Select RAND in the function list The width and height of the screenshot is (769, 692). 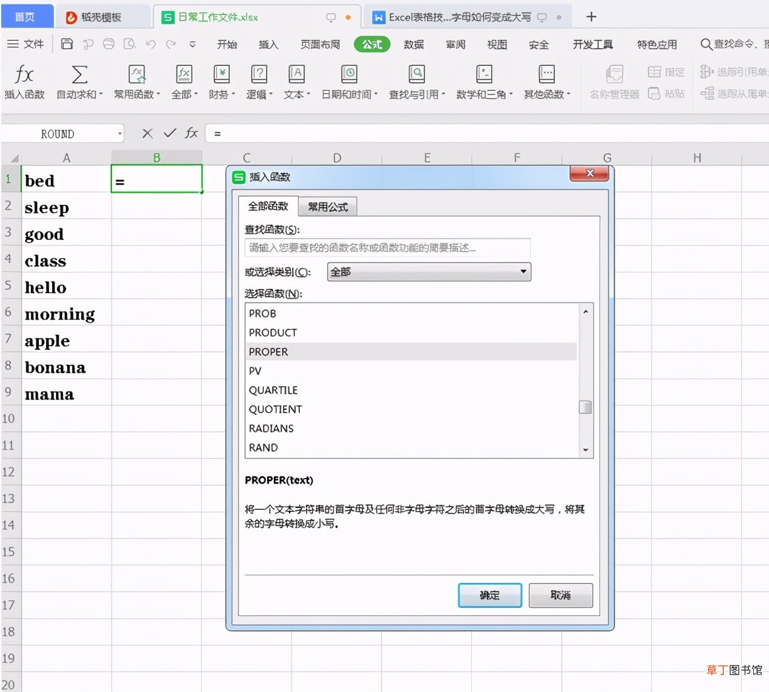pos(412,448)
